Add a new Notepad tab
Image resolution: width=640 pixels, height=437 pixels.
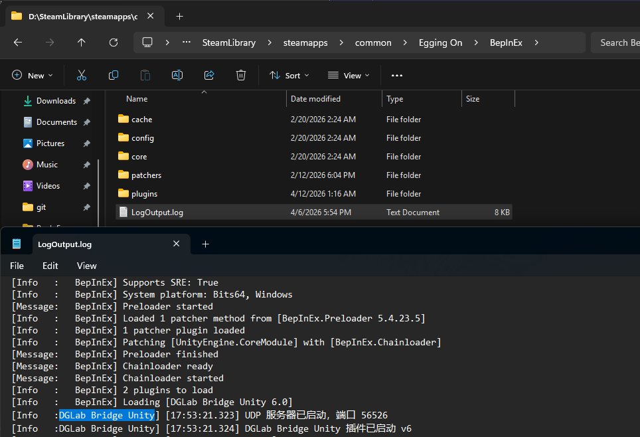point(205,244)
